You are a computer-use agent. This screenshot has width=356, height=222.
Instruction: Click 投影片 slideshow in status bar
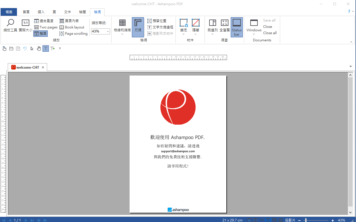pos(290,220)
